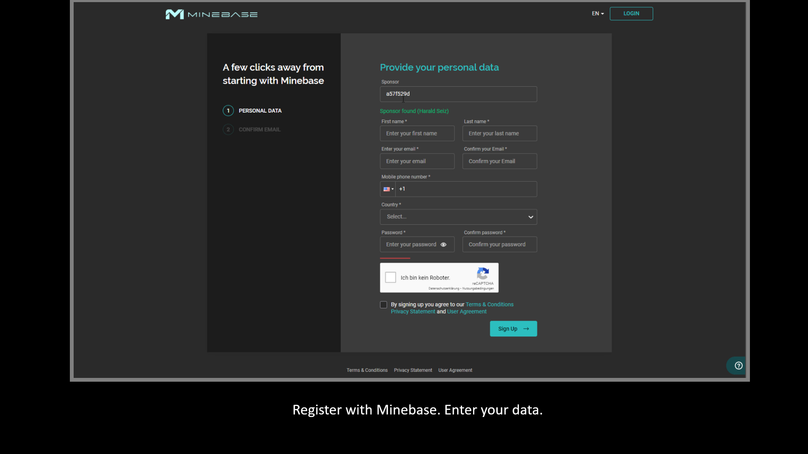Image resolution: width=808 pixels, height=454 pixels.
Task: Open the footer Privacy Statement link
Action: click(x=412, y=370)
